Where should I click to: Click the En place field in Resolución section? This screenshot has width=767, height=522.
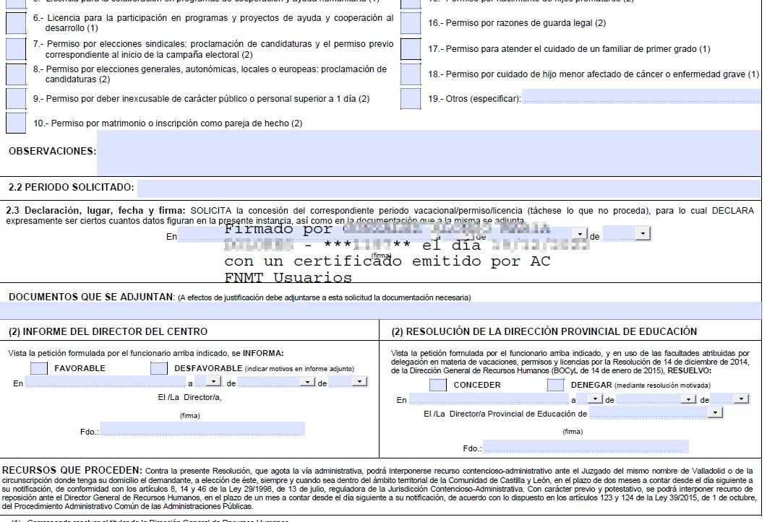click(x=489, y=399)
